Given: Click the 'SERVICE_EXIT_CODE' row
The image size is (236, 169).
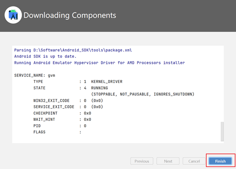Looking at the screenshot, I should (68, 107).
